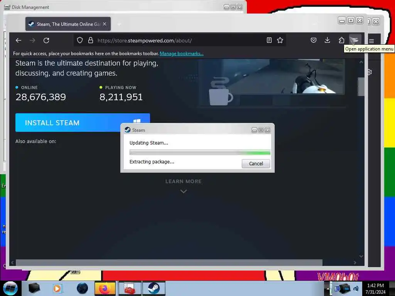Switch to Firefox in the taskbar

105,288
